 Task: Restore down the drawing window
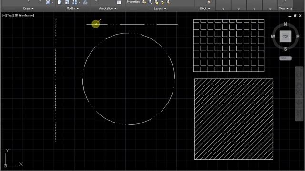point(295,16)
